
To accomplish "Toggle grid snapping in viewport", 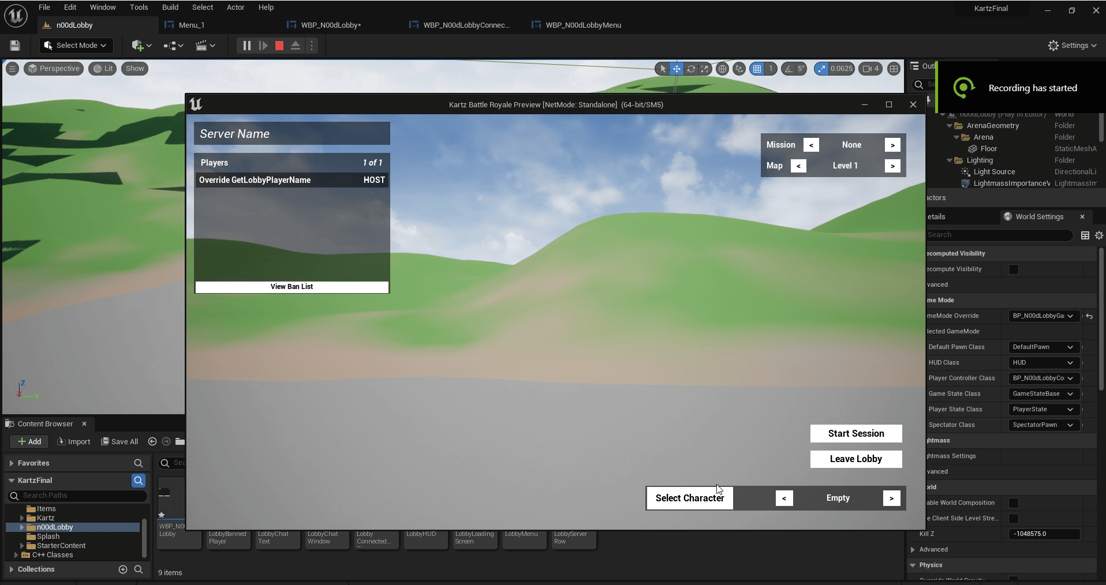I will [x=757, y=69].
